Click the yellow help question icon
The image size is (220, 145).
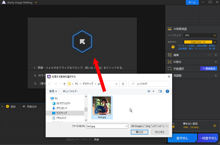(x=173, y=47)
